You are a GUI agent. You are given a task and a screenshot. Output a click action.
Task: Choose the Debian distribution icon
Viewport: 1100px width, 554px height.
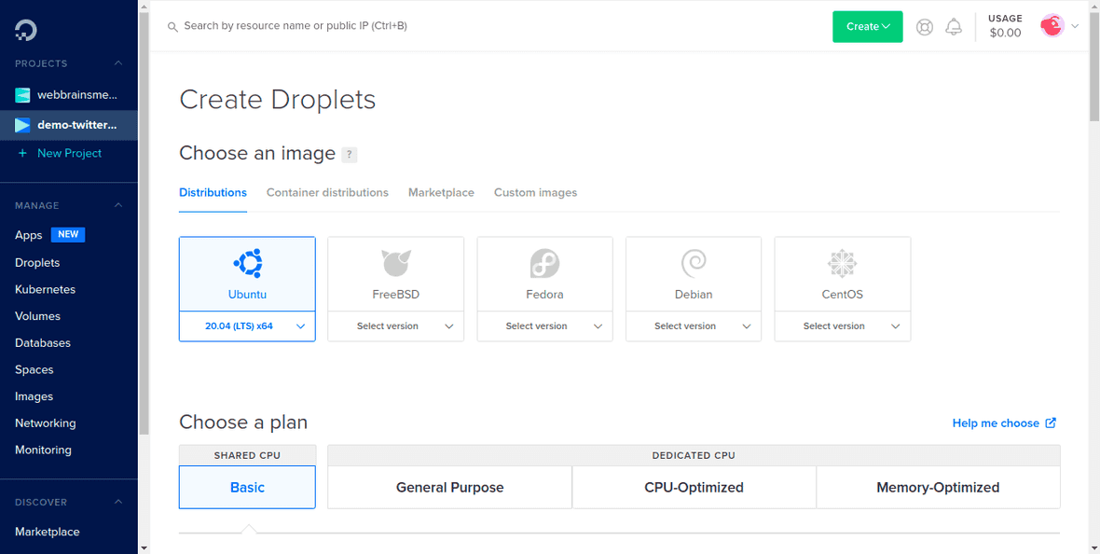click(694, 265)
